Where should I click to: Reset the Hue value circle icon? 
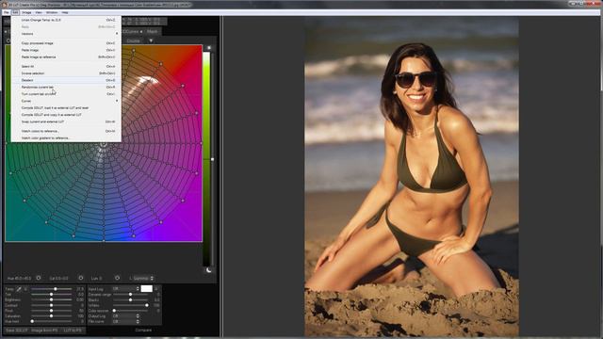point(39,278)
